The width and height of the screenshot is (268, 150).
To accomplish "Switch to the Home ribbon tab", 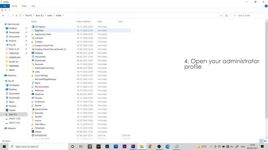I will tap(15, 6).
